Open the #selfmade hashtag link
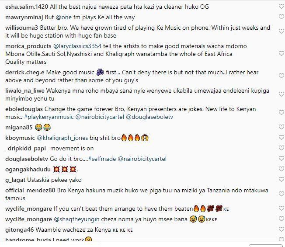The width and height of the screenshot is (285, 247). click(x=102, y=159)
